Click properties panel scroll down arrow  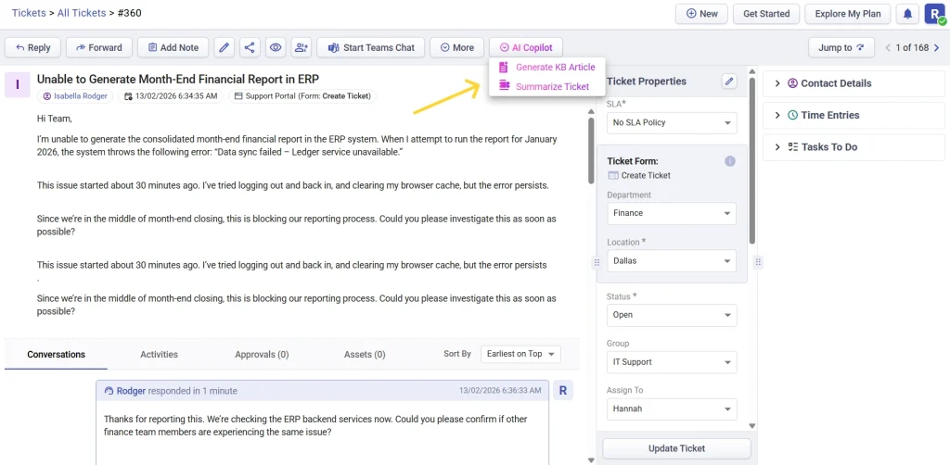(752, 426)
